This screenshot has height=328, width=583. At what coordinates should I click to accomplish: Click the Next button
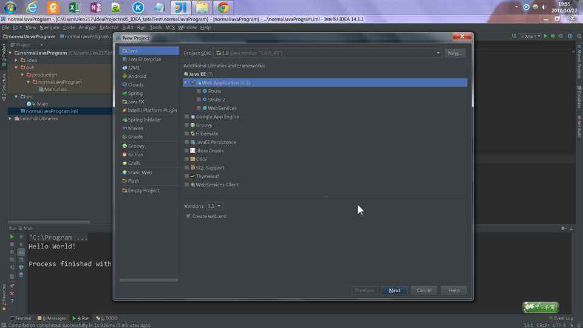(395, 290)
